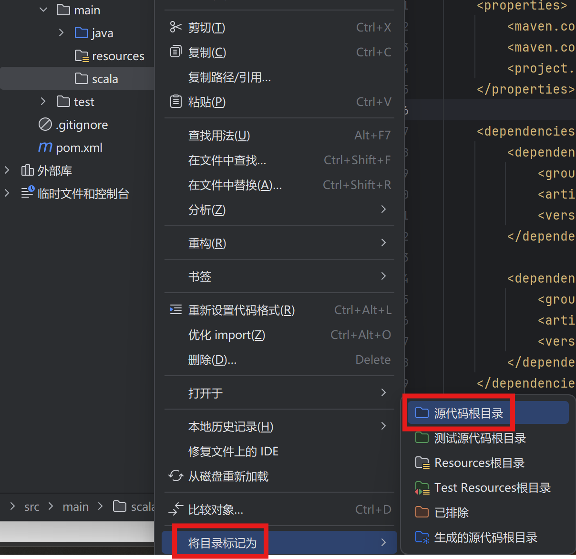
Task: Click the 外部库 library icon
Action: [x=28, y=170]
